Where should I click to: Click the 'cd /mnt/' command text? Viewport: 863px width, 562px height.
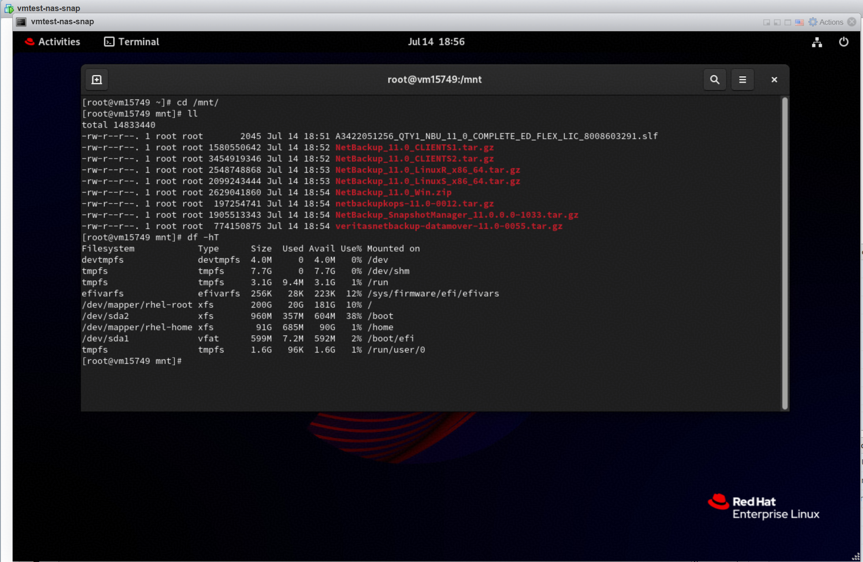(197, 102)
